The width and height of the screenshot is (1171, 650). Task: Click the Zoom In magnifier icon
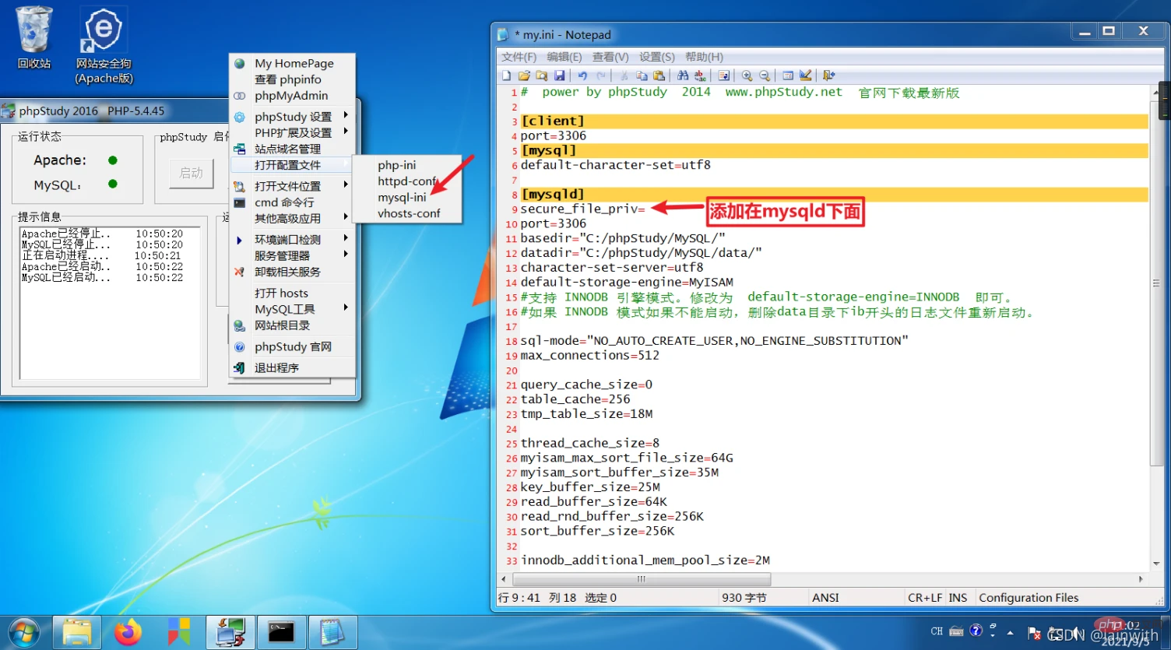[x=747, y=76]
